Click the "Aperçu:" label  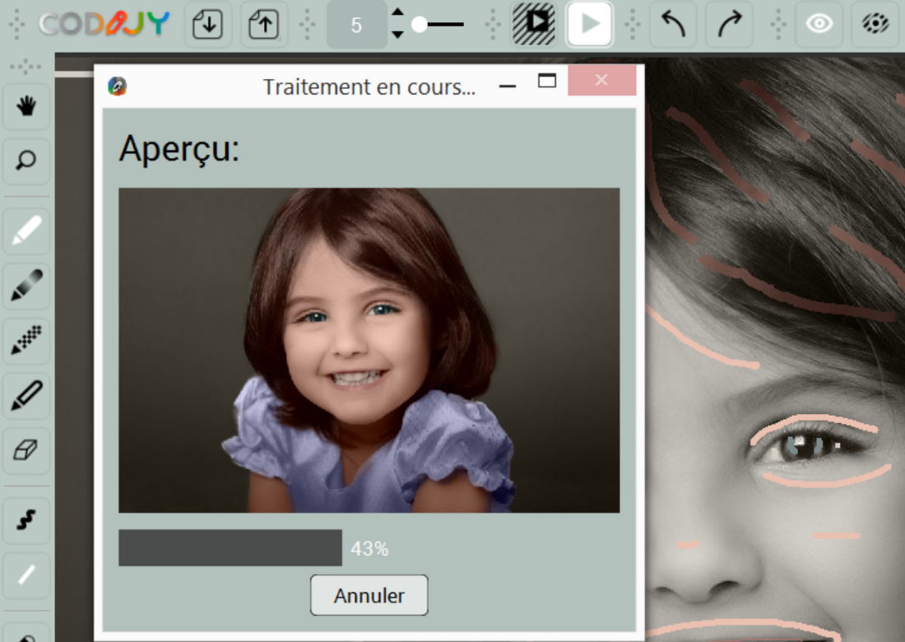pos(179,150)
